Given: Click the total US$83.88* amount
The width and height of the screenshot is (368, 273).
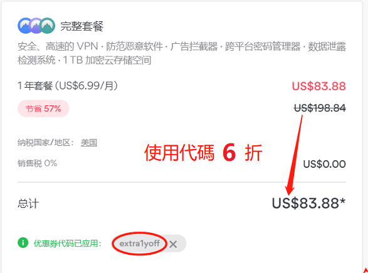Looking at the screenshot, I should (308, 203).
